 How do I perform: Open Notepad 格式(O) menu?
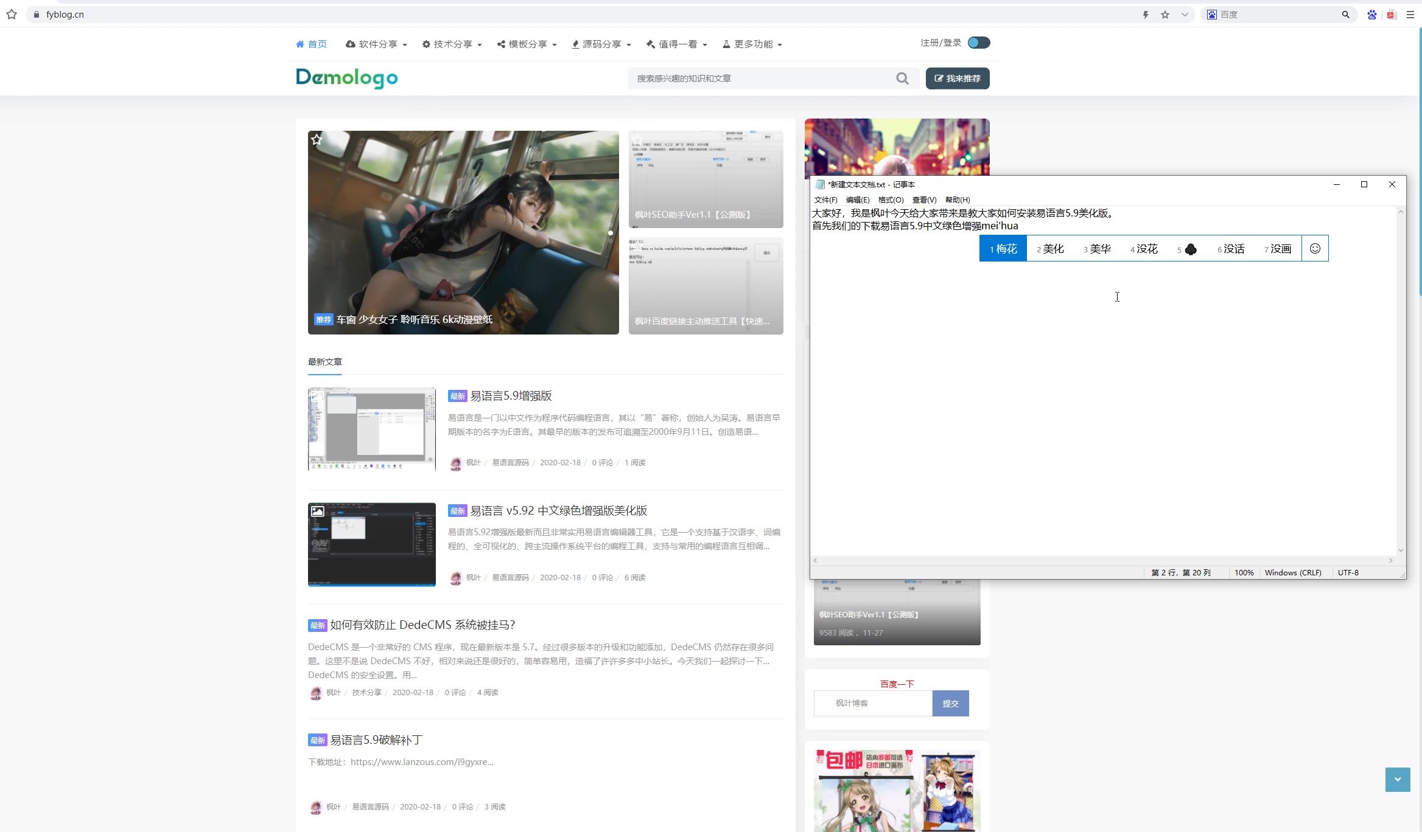coord(891,200)
